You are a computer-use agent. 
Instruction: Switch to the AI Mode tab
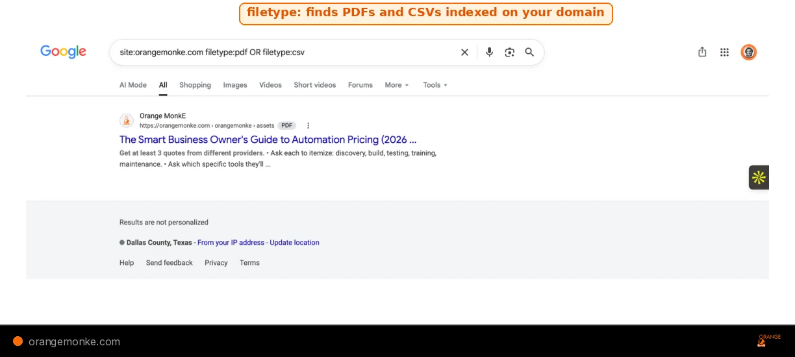(133, 85)
